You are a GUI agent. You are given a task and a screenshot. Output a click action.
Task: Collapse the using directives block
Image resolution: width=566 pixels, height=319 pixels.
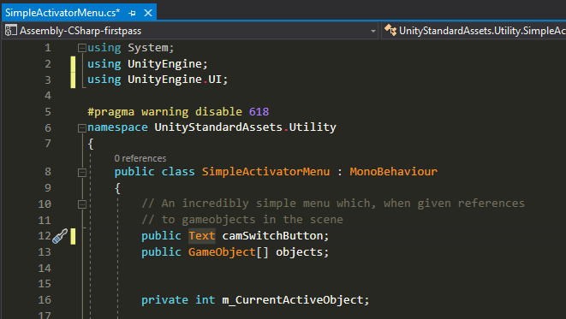click(x=82, y=48)
